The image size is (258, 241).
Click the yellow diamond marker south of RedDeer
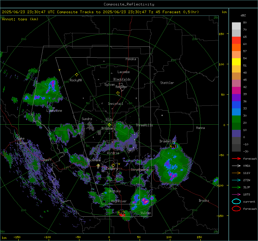[118, 93]
